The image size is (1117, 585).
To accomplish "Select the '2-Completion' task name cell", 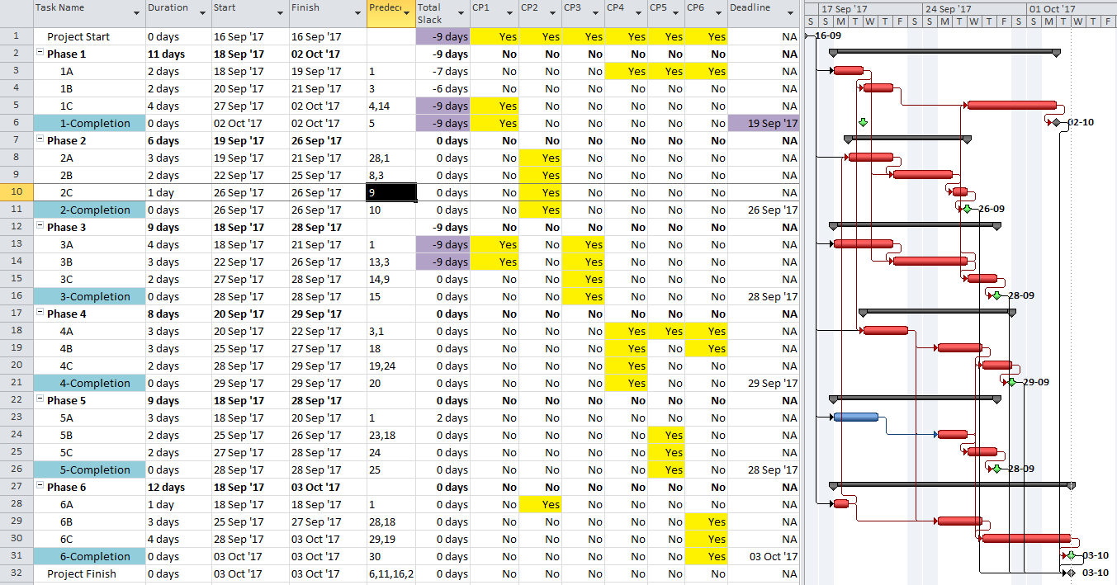I will click(x=89, y=210).
